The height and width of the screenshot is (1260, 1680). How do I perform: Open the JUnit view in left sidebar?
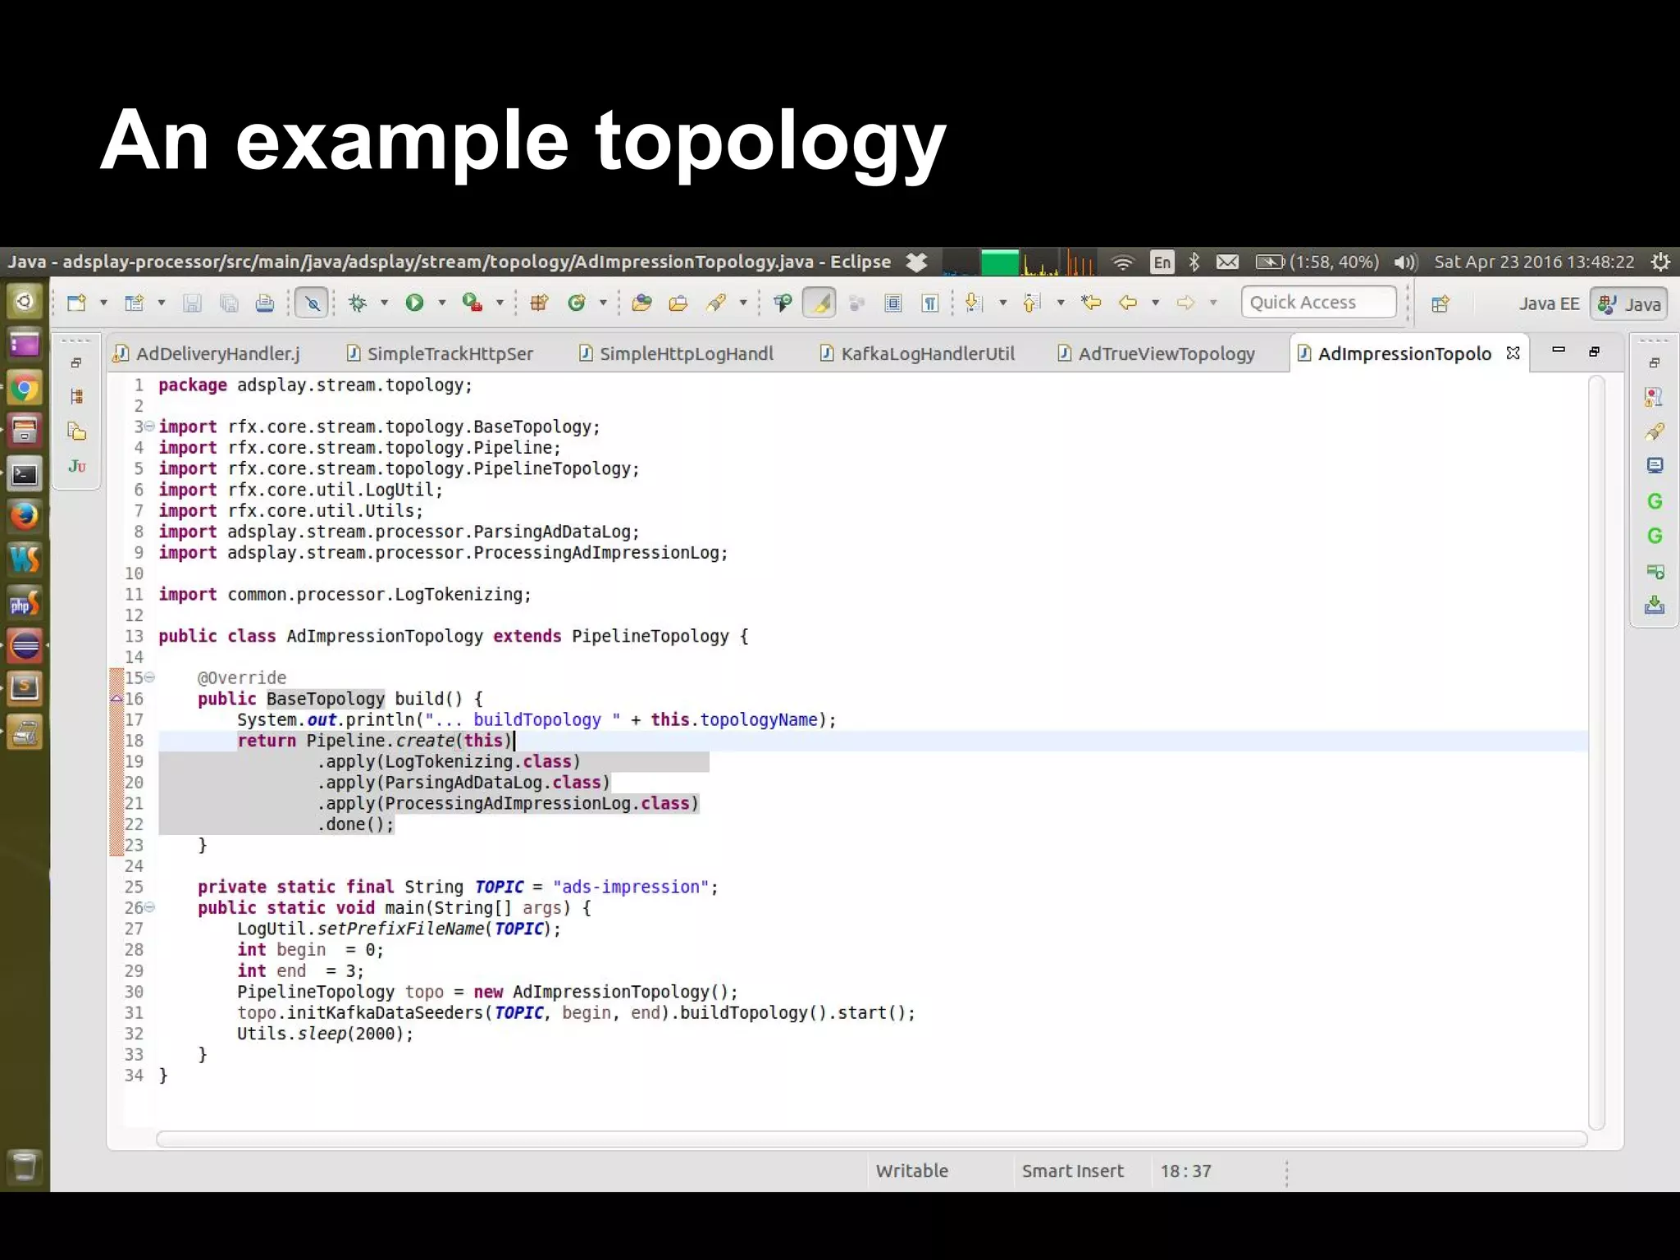click(77, 466)
